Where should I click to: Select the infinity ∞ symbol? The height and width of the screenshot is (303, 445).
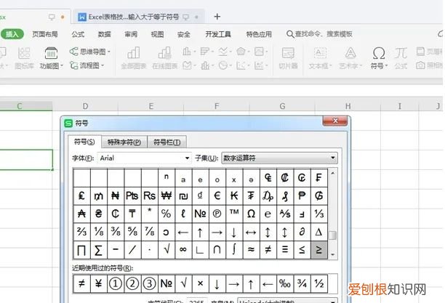[183, 250]
